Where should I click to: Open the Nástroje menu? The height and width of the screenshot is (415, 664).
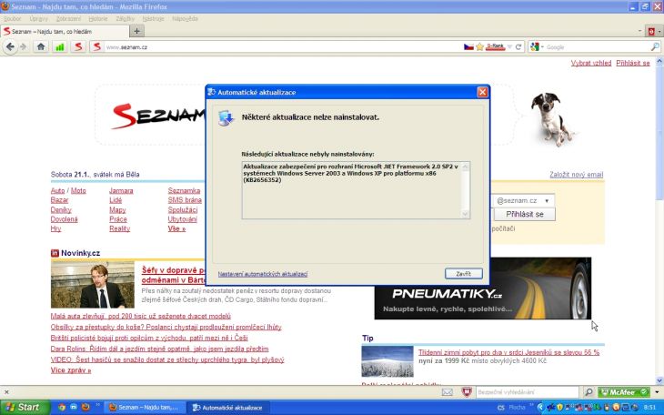point(153,18)
